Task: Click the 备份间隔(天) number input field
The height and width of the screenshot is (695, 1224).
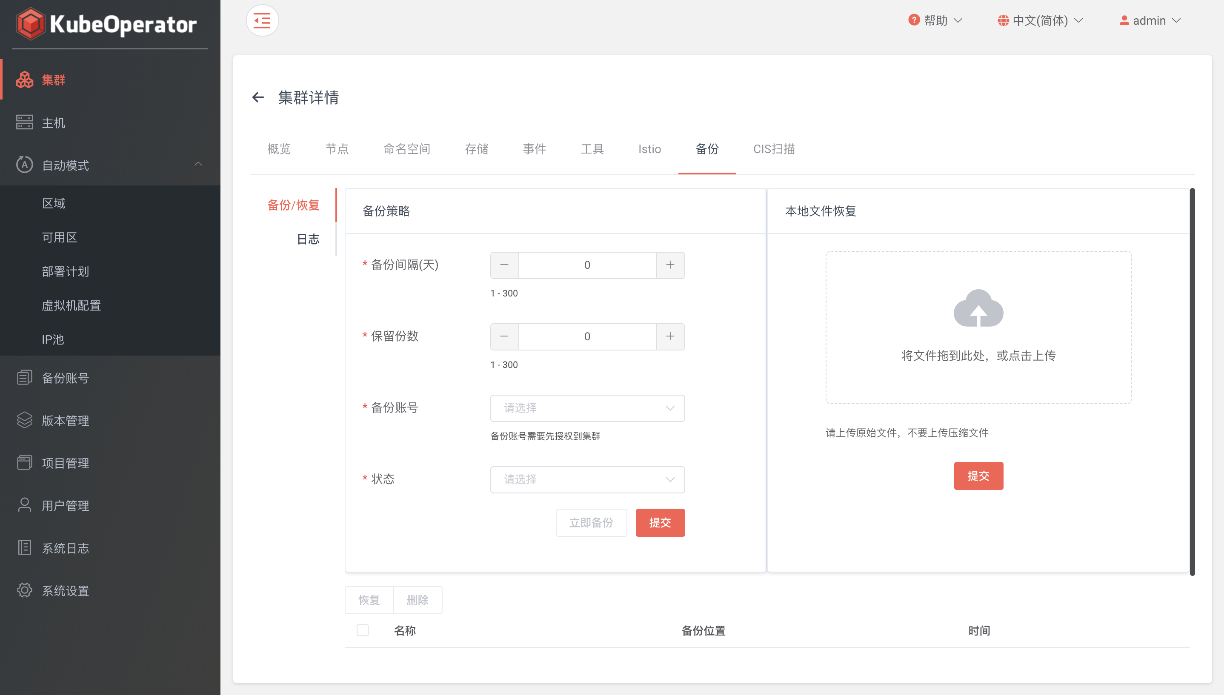Action: (x=587, y=265)
